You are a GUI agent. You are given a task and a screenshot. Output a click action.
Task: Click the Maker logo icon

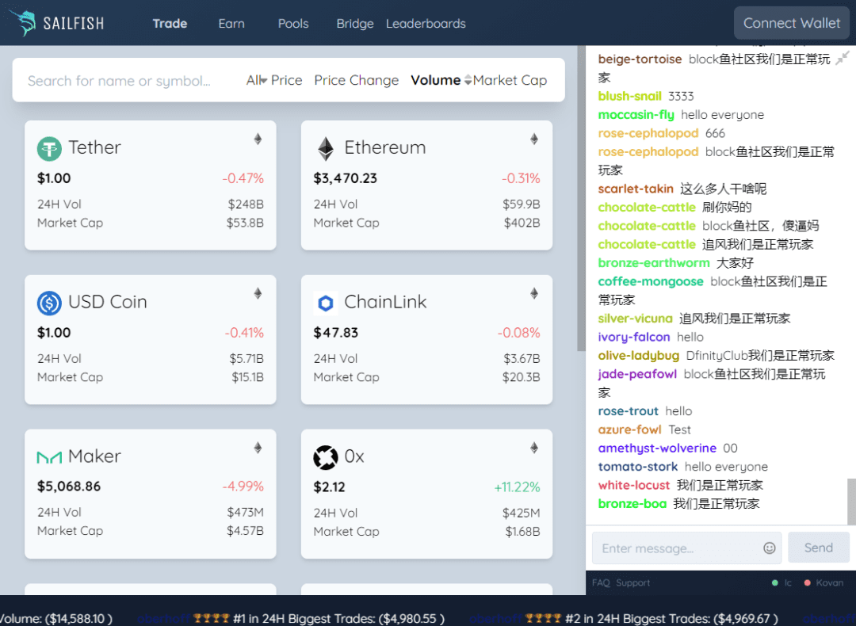pos(49,457)
